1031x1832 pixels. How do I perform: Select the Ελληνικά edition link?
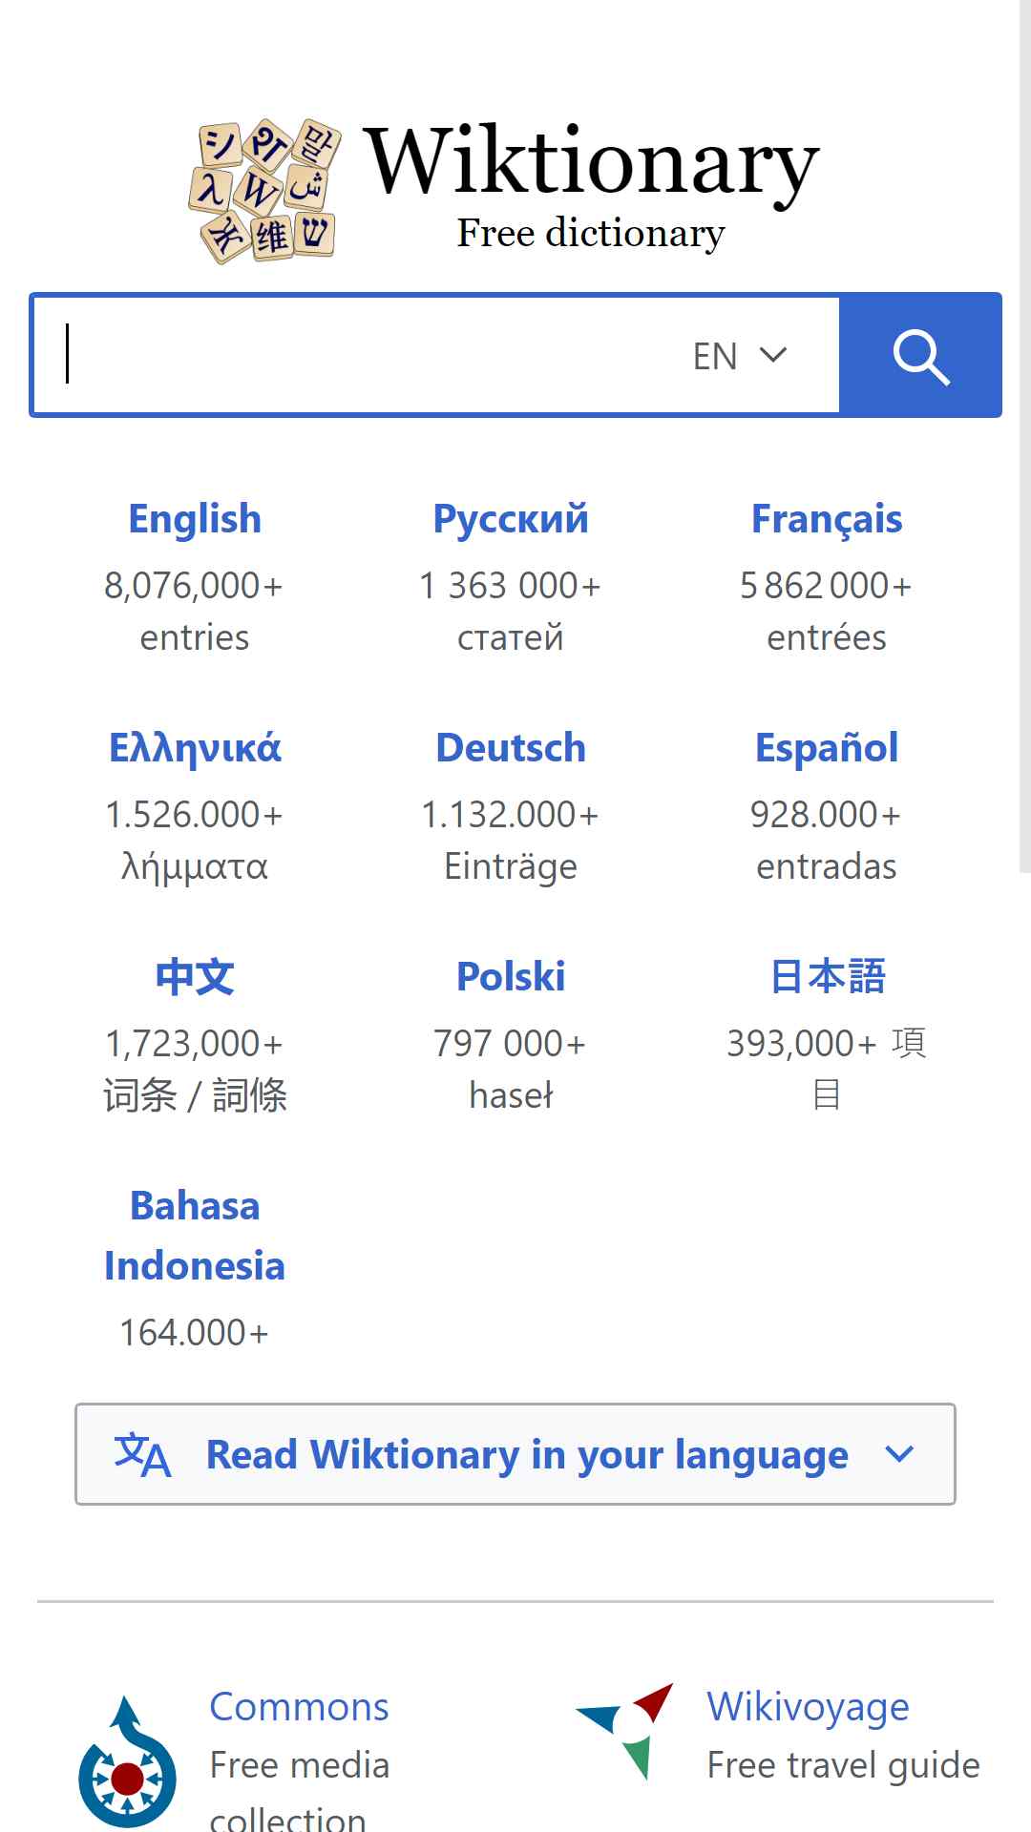tap(195, 748)
